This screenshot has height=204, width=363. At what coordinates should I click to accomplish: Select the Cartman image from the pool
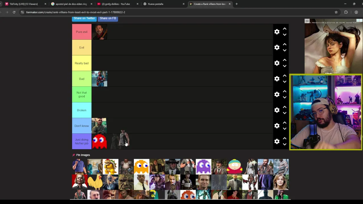(235, 167)
